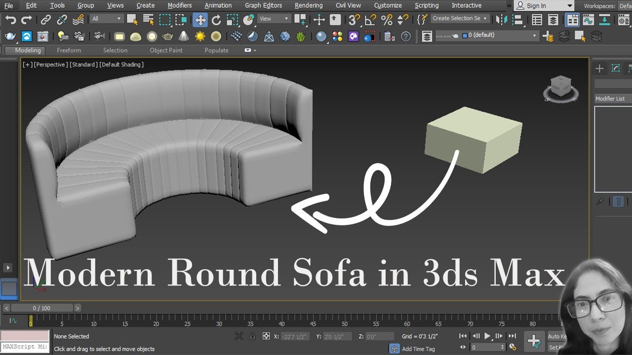The width and height of the screenshot is (632, 355).
Task: Click the Undo arrow icon
Action: 10,20
